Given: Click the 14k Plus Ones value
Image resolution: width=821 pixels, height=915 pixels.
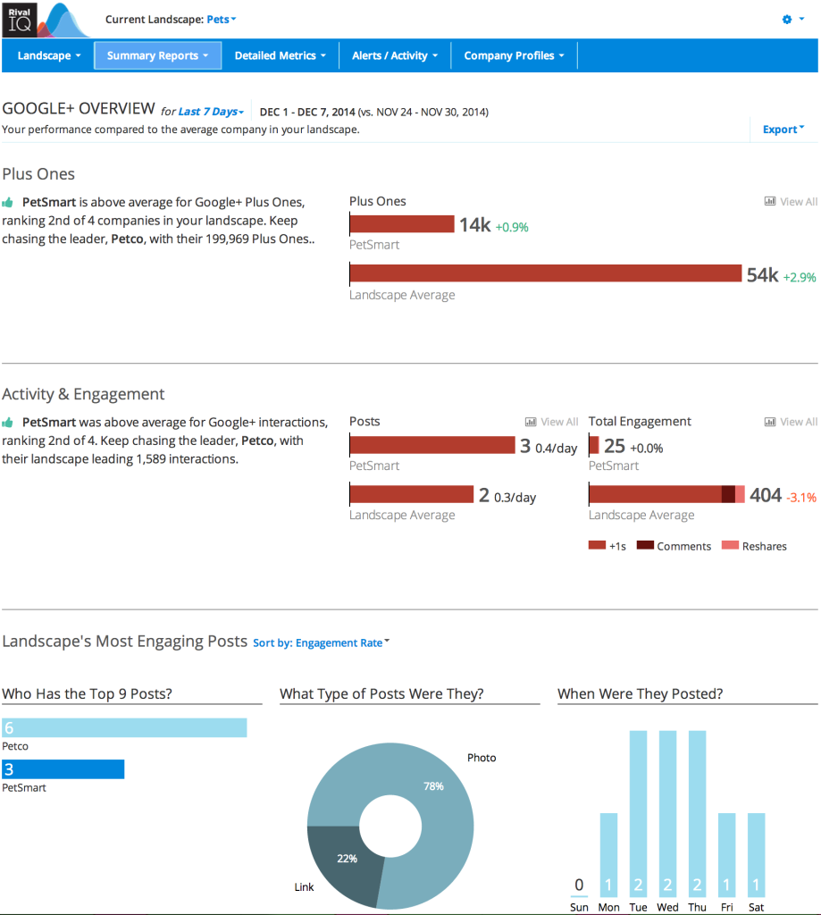Looking at the screenshot, I should click(x=475, y=224).
